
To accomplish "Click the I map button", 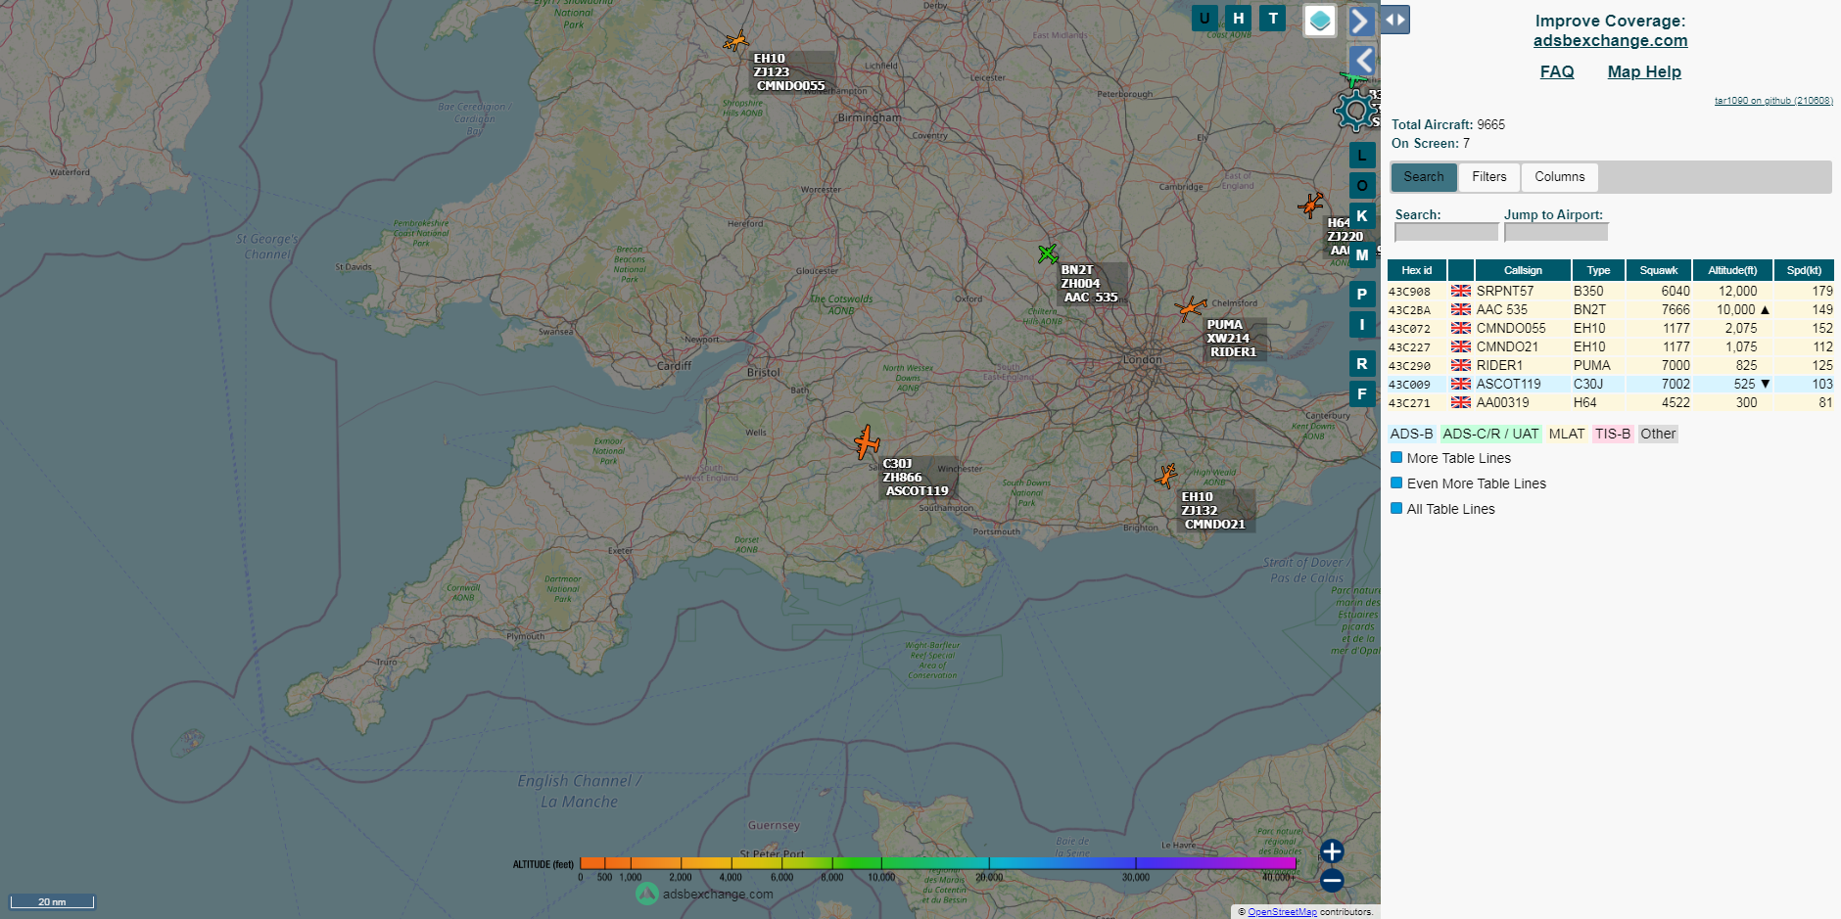I will pos(1362,324).
